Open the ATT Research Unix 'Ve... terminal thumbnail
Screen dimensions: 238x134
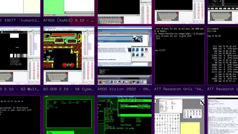pos(179,56)
